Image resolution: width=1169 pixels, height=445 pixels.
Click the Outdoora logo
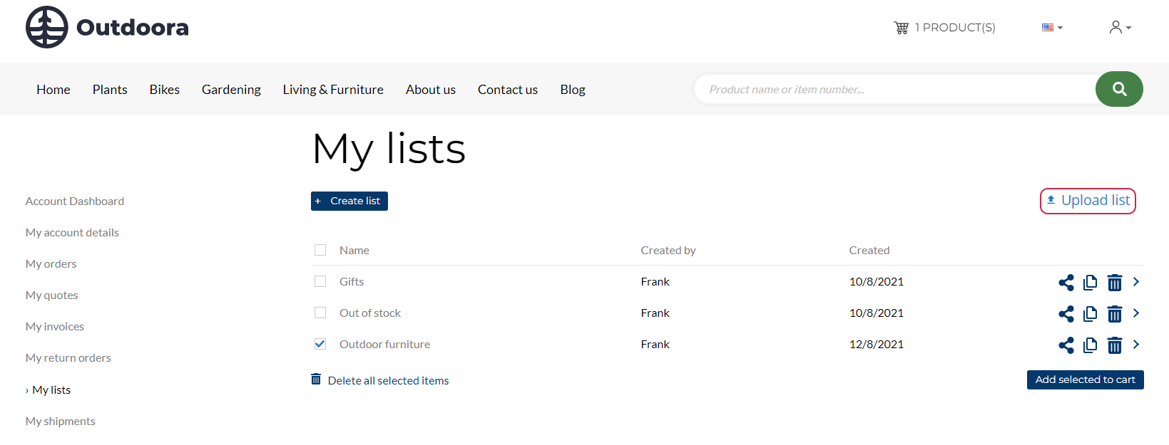(x=107, y=28)
